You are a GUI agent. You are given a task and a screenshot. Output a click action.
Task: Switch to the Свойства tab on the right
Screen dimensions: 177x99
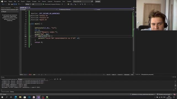tap(138, 75)
